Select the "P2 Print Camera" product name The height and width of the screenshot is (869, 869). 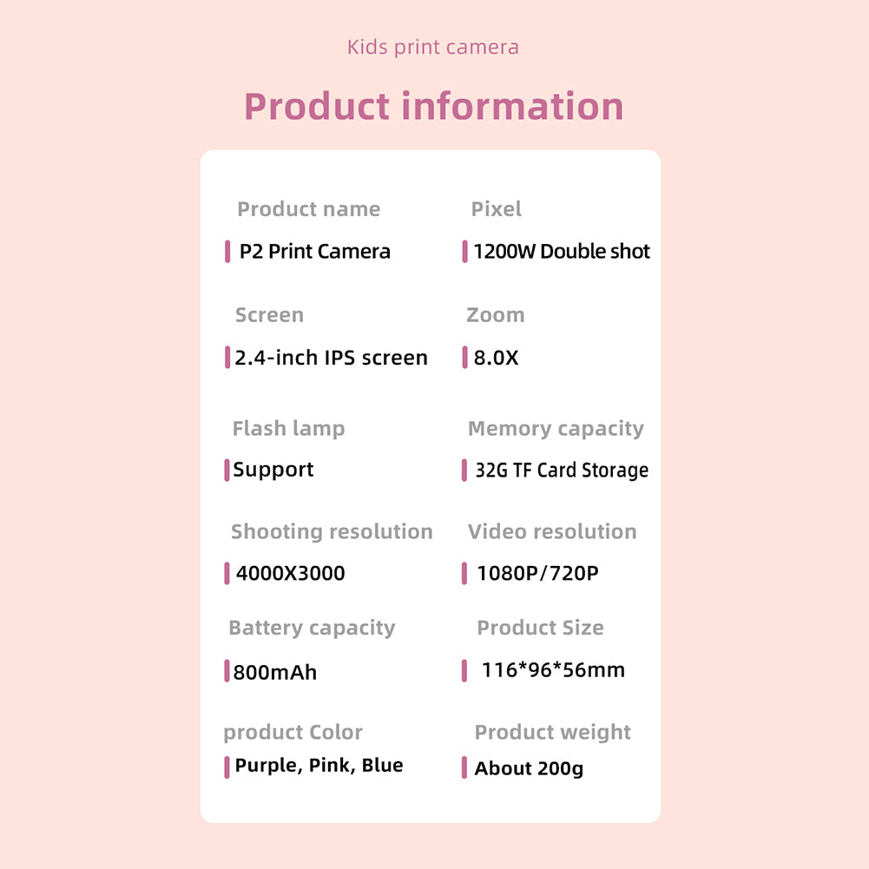tap(314, 252)
